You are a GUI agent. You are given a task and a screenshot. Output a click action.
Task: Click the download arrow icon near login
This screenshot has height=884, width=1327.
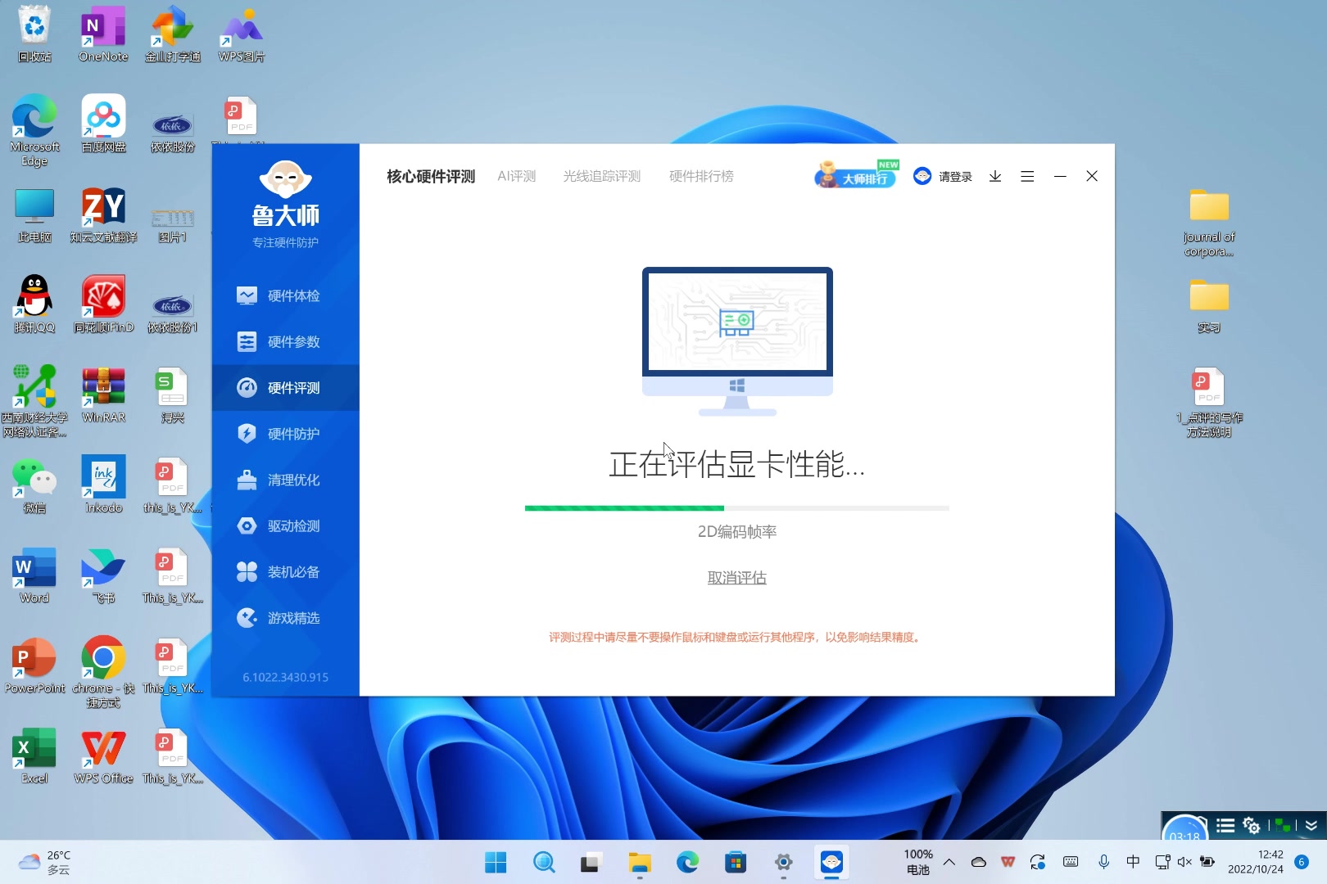tap(995, 176)
